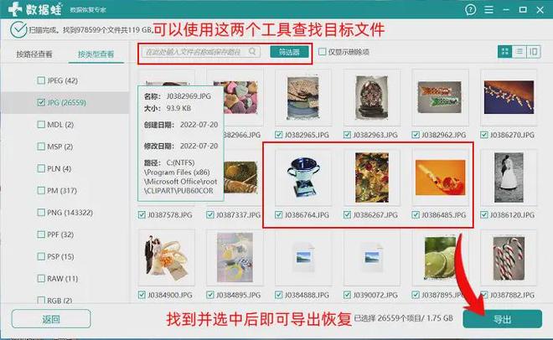Select the J0386120.JPG wedding couple thumbnail
This screenshot has height=340, width=553.
[509, 178]
